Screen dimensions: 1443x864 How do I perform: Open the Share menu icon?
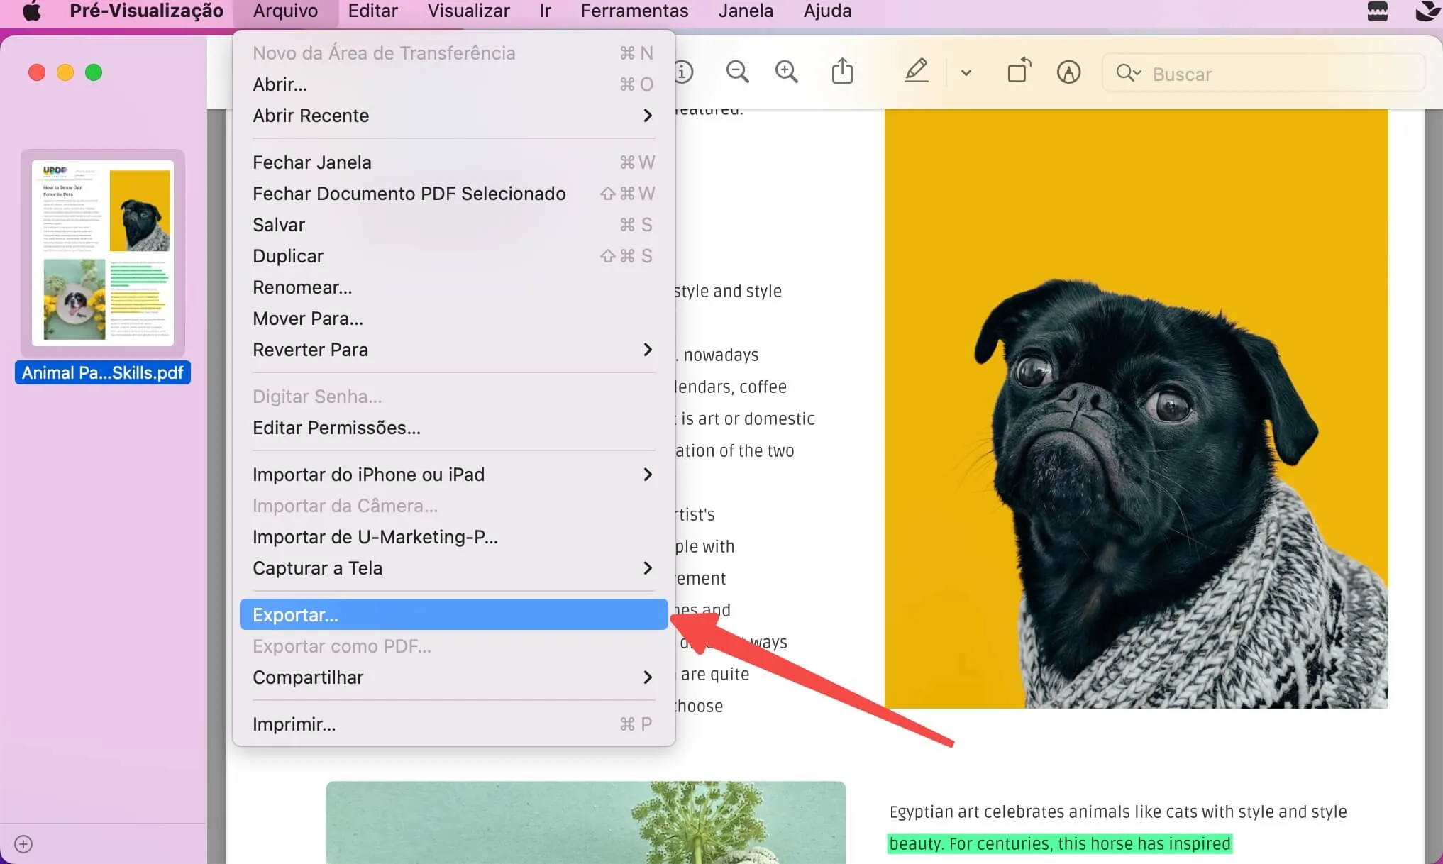(841, 71)
